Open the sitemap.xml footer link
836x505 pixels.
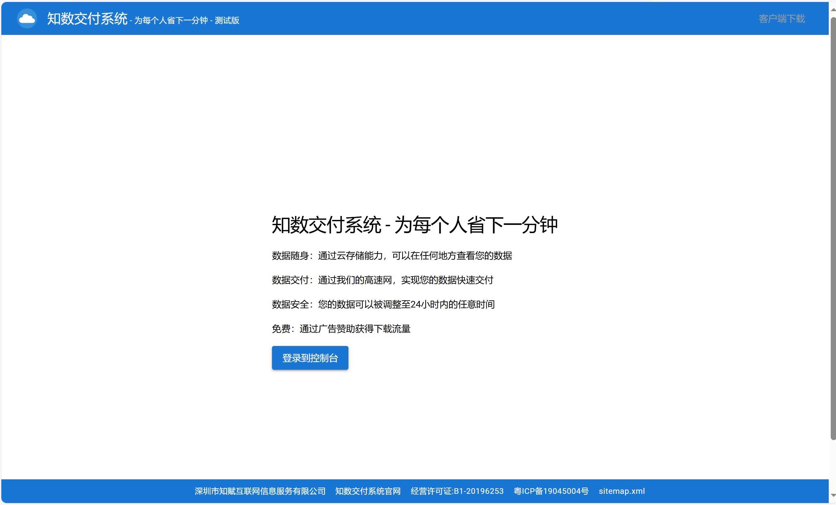(622, 491)
